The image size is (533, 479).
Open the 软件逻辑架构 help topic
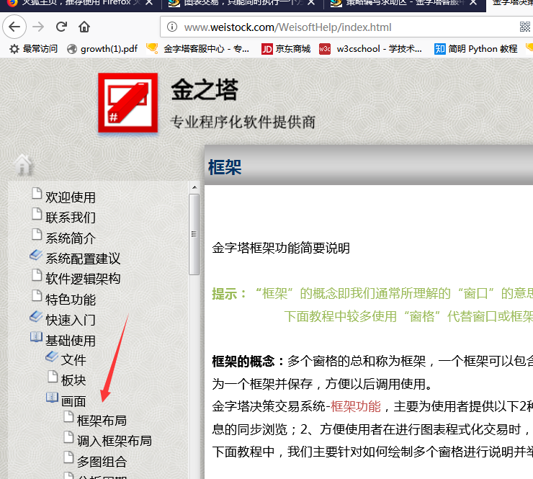[83, 279]
